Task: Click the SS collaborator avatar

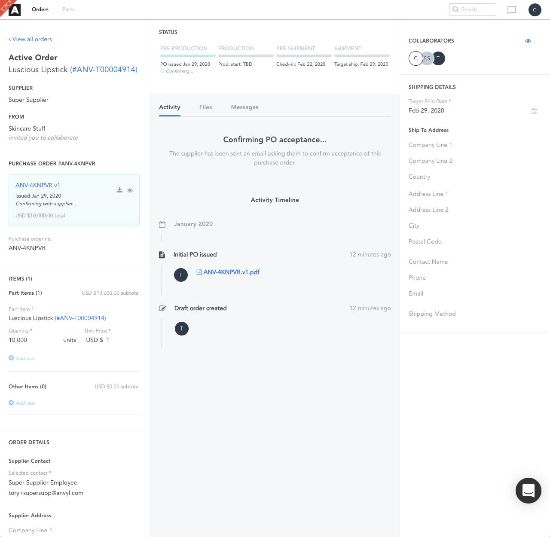Action: click(x=427, y=58)
